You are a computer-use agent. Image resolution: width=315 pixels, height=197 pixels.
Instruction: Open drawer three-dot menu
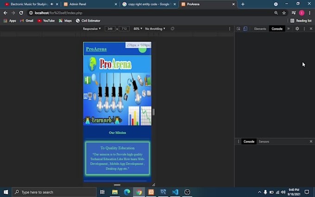[x=239, y=141]
